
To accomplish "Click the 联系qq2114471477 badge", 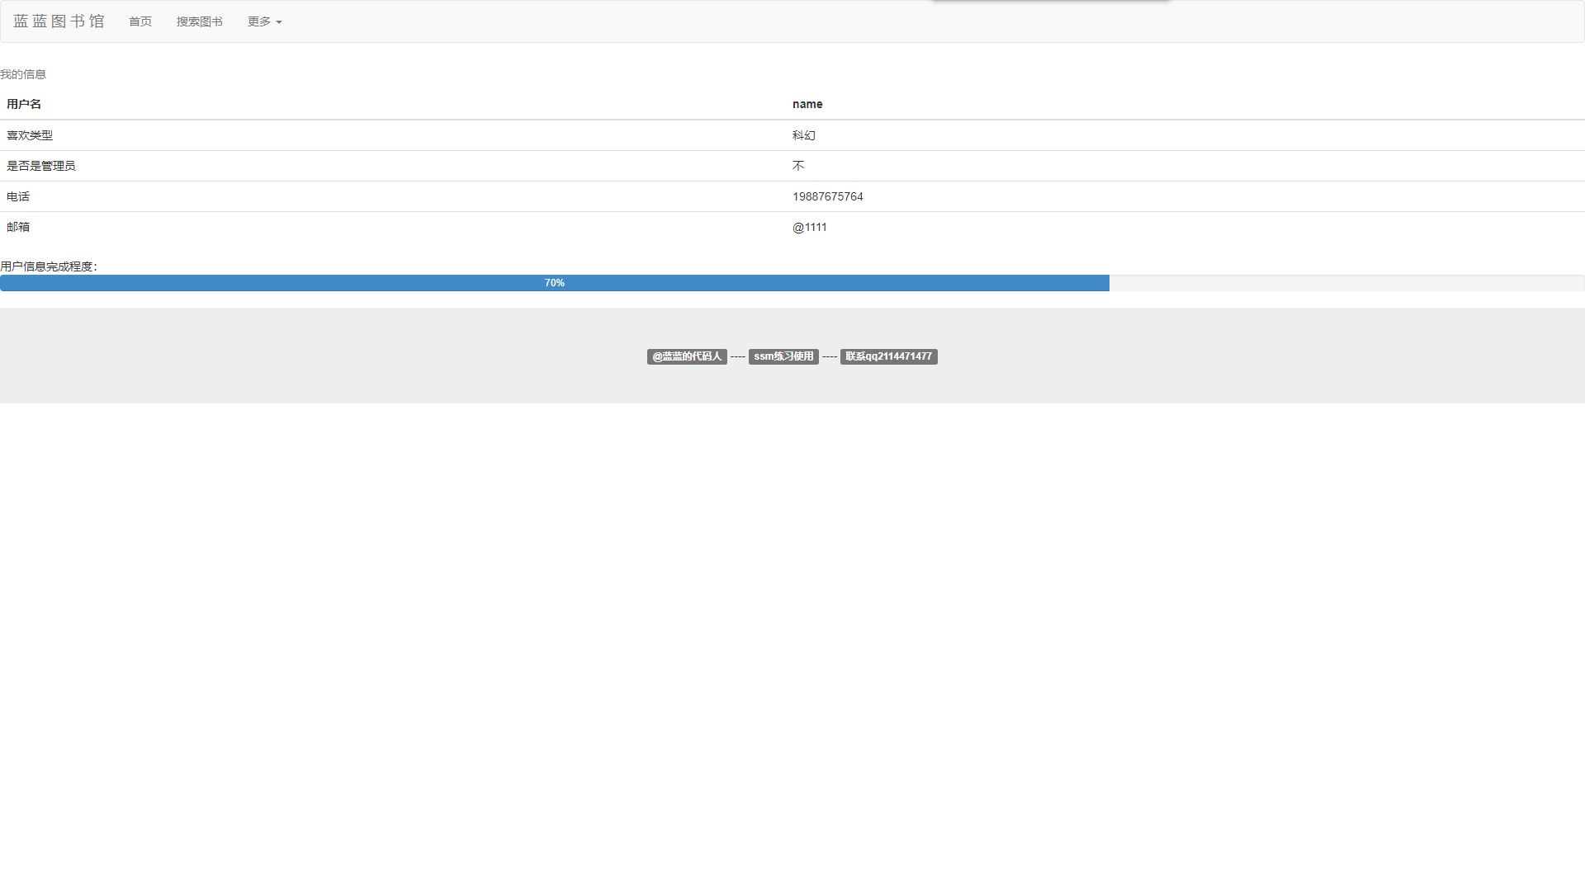I will pyautogui.click(x=888, y=356).
